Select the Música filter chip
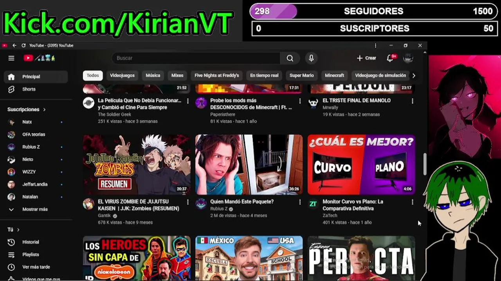501x281 pixels. click(x=153, y=75)
